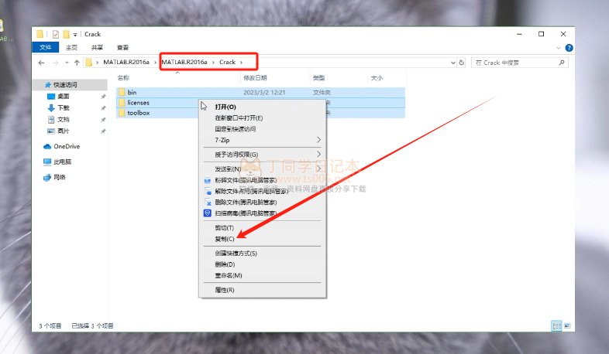Screen dimensions: 609x354
Task: Choose 粉碎文件(腾讯电脑管家) menu item
Action: pos(263,180)
